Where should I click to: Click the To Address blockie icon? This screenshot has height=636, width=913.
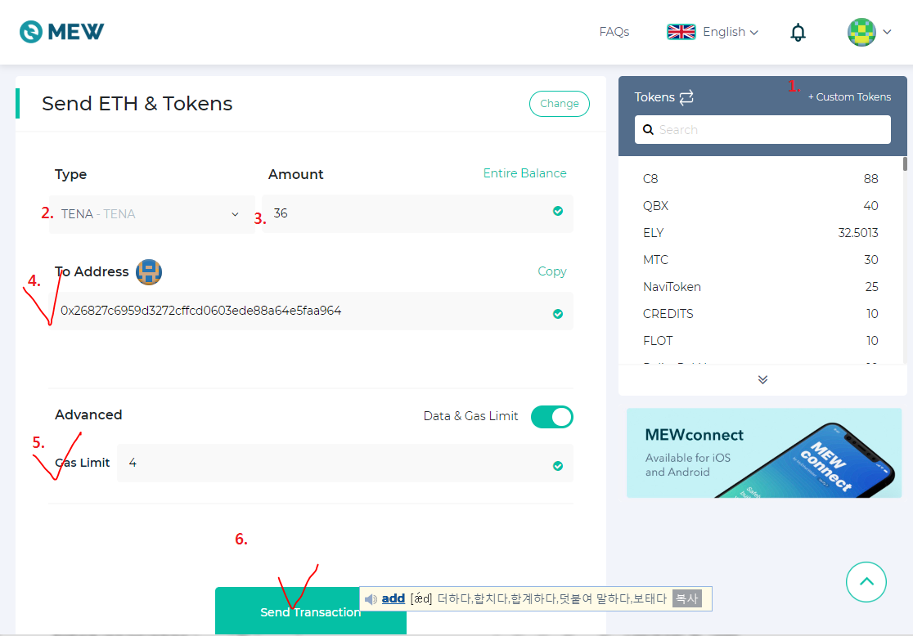tap(149, 271)
